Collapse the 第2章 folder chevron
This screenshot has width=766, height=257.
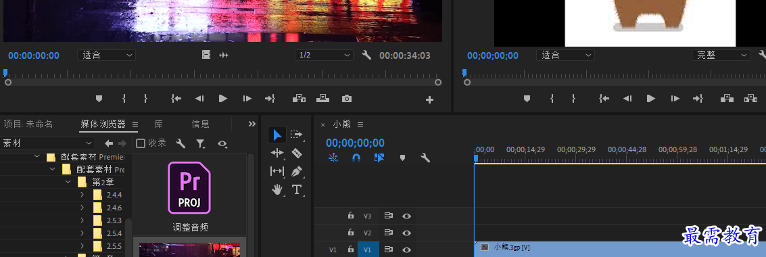click(x=68, y=182)
